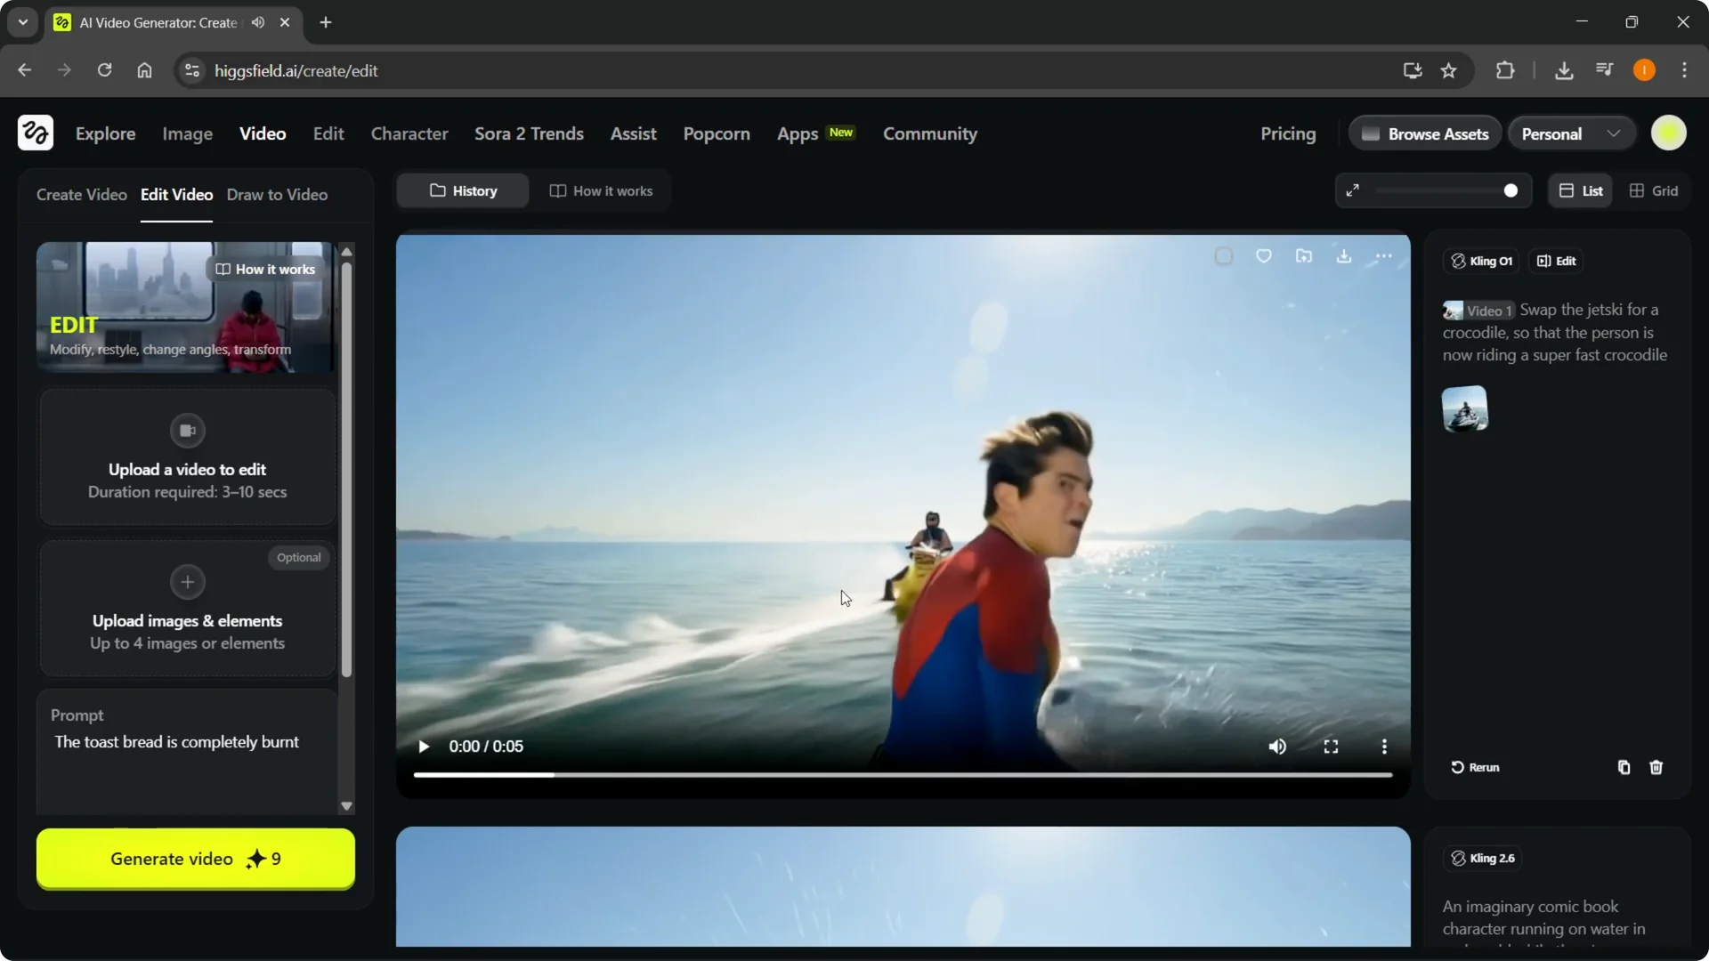1709x961 pixels.
Task: Delete the Kling O1 generation
Action: [1656, 767]
